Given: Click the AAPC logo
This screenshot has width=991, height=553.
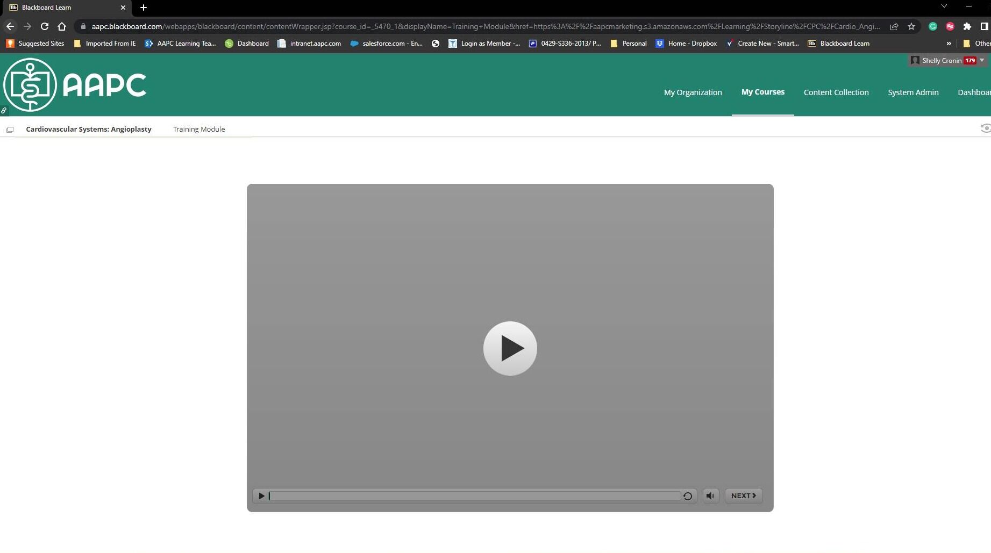Looking at the screenshot, I should tap(75, 84).
